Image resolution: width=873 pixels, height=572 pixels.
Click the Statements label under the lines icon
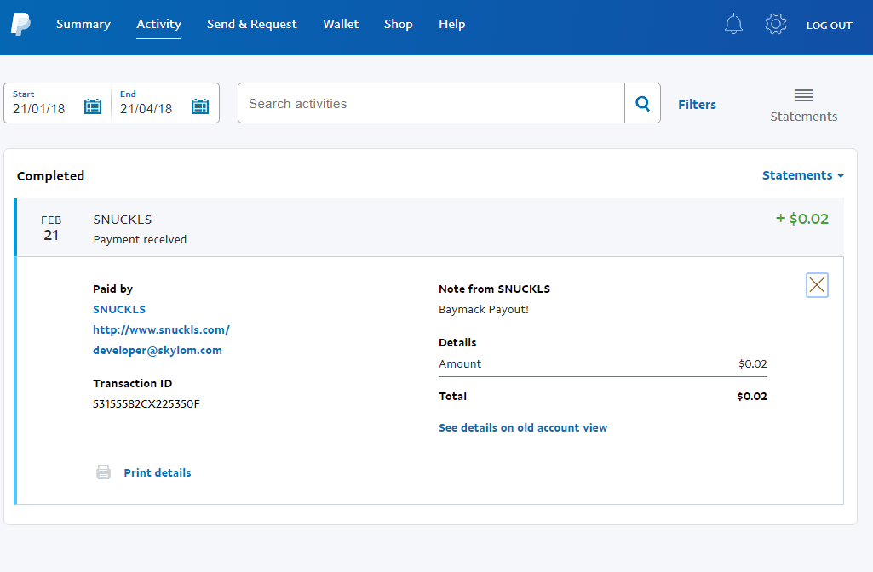pos(803,117)
